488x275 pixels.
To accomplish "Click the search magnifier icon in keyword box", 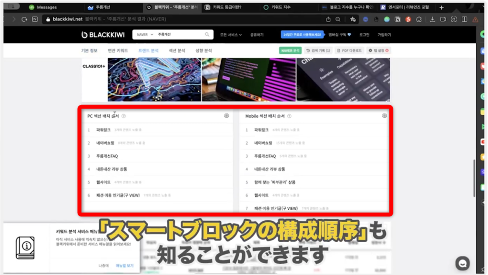I will click(207, 35).
